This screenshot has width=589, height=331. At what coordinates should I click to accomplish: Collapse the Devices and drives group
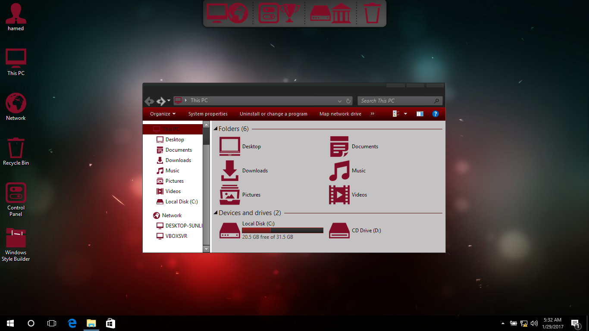click(216, 213)
